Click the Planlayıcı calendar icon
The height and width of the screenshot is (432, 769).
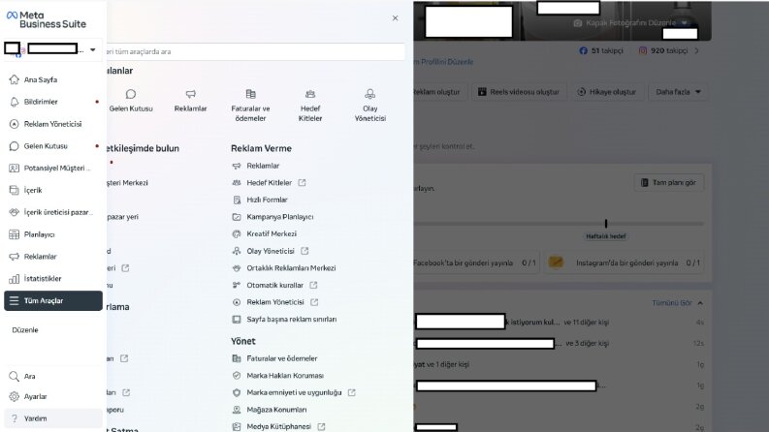tap(15, 234)
